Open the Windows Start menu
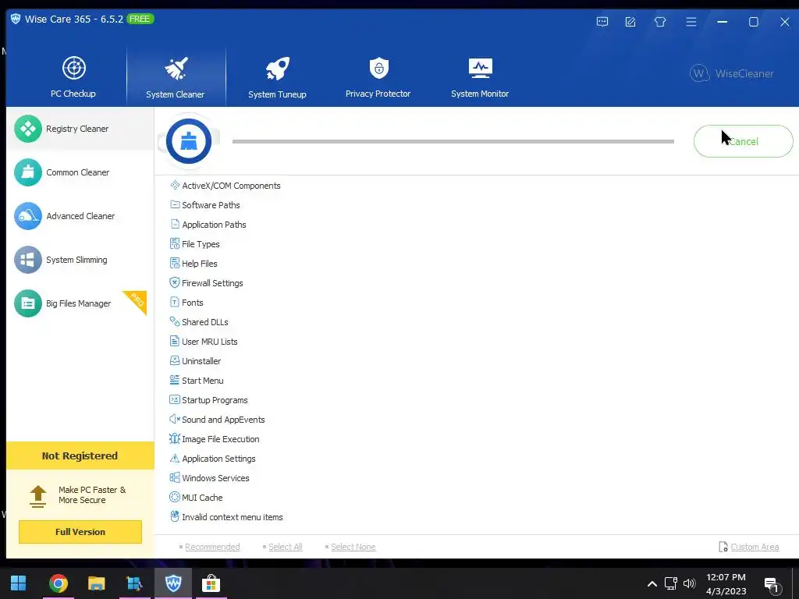Screen dimensions: 799x599 19,583
